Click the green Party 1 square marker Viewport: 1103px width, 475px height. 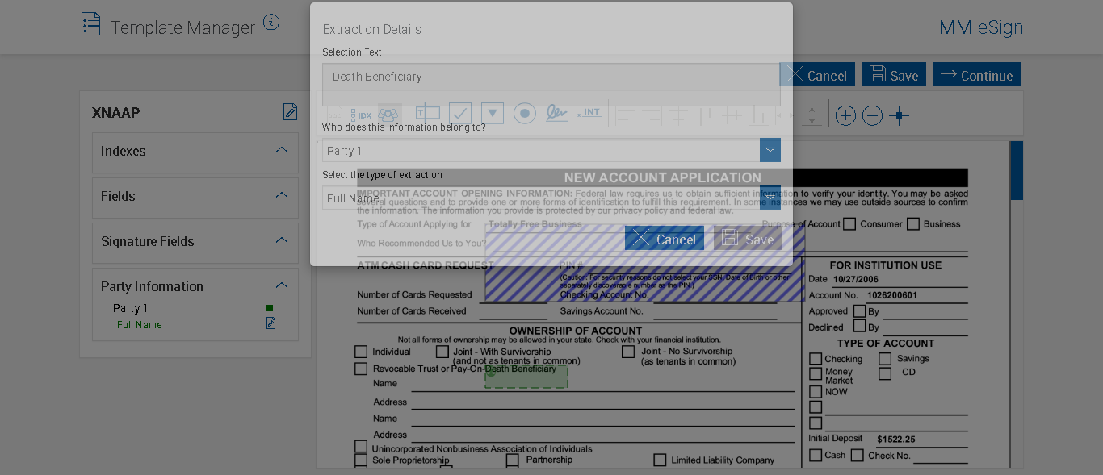pyautogui.click(x=270, y=308)
